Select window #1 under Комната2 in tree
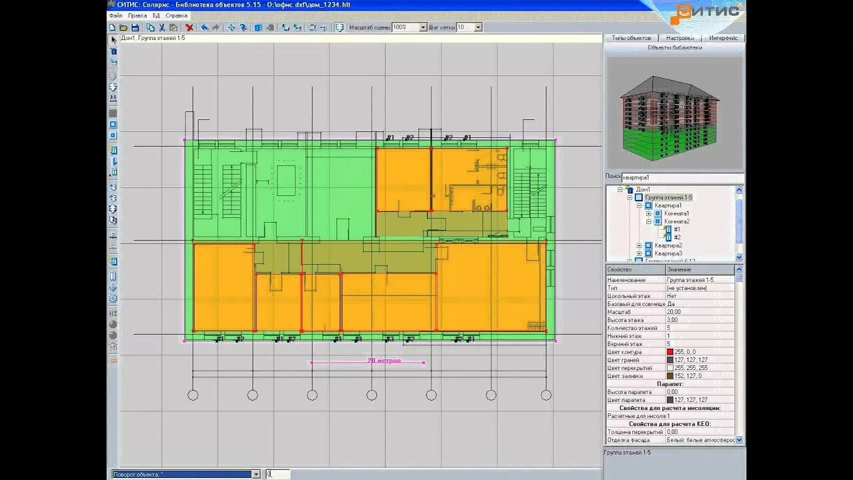 coord(676,229)
